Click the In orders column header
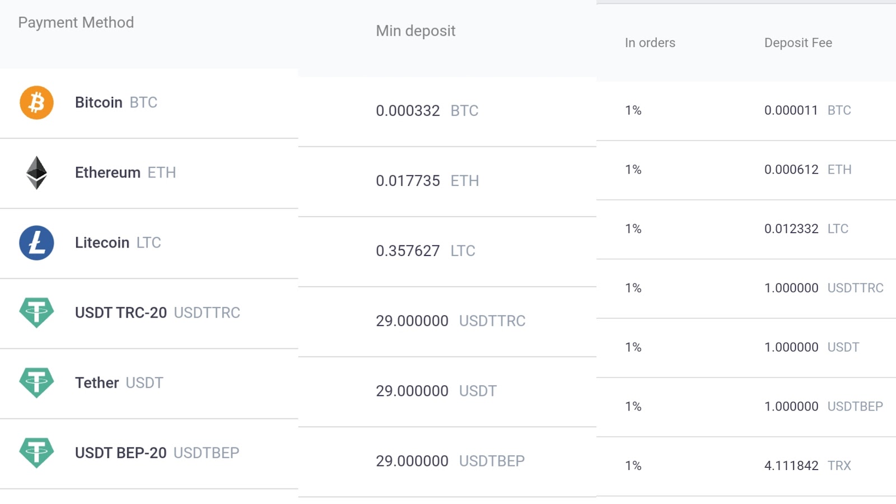 (650, 43)
